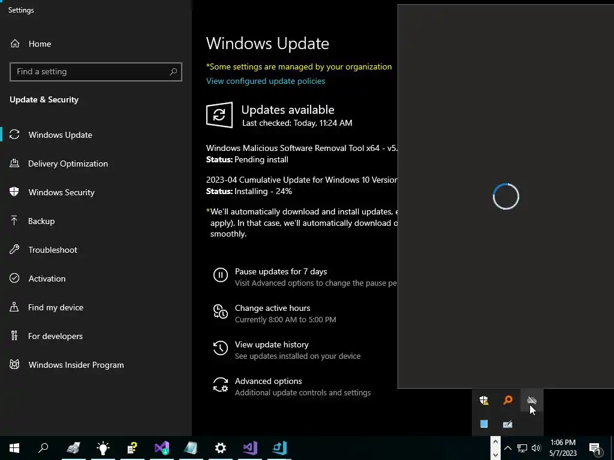Click the Windows Security shield icon in sidebar
The image size is (614, 460).
click(14, 192)
